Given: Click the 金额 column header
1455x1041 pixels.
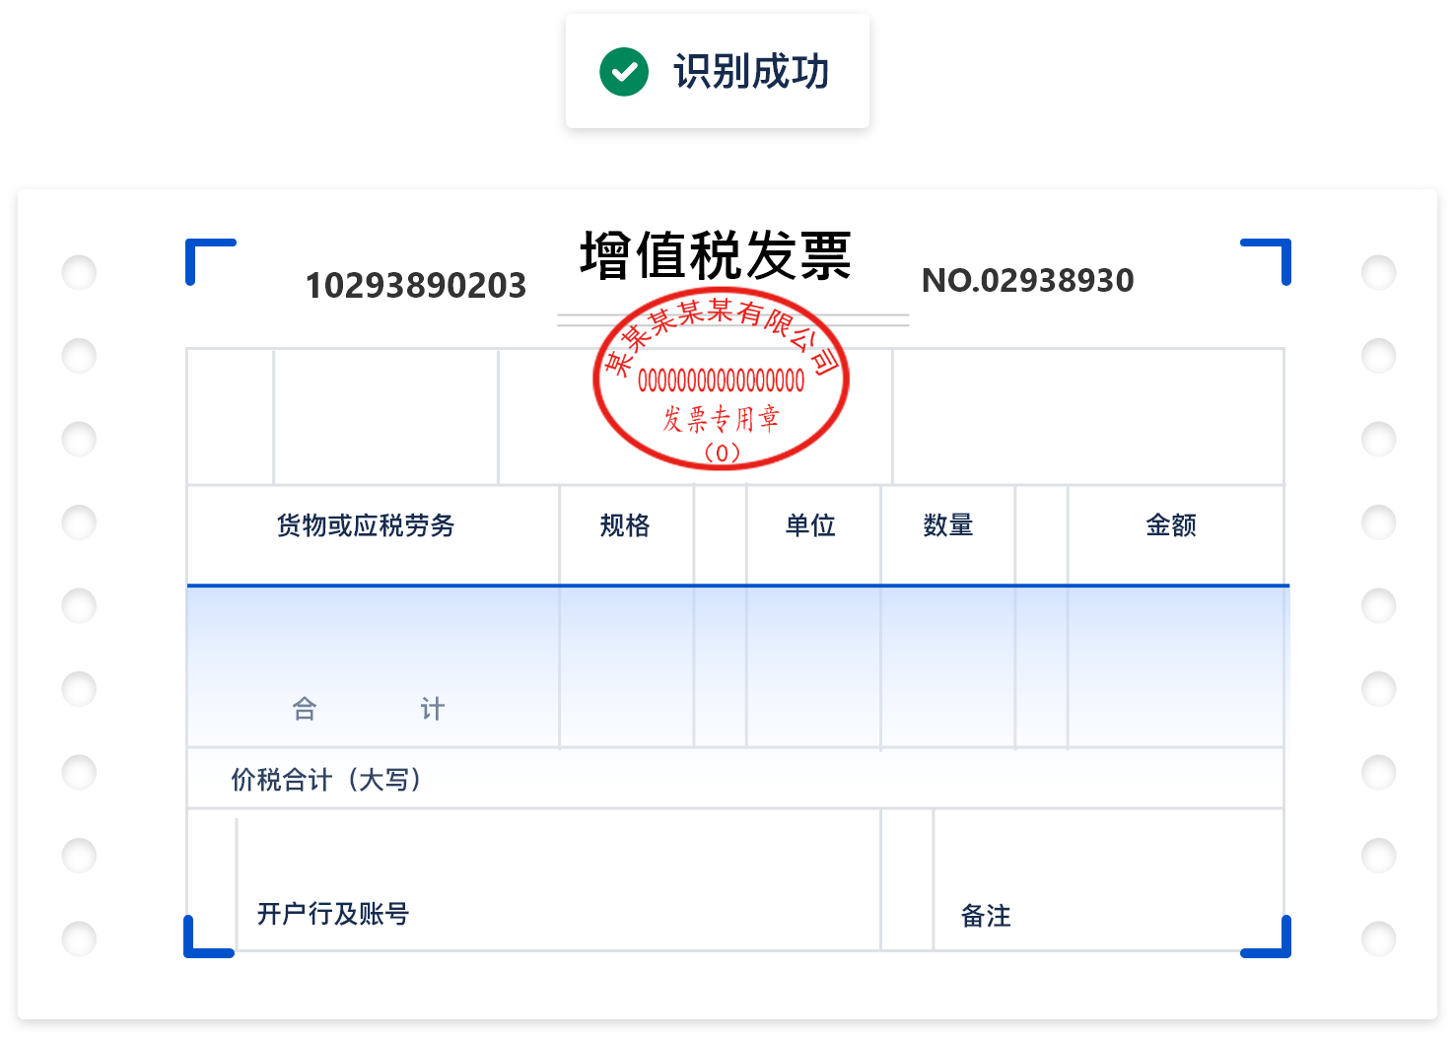Looking at the screenshot, I should pos(1171,525).
